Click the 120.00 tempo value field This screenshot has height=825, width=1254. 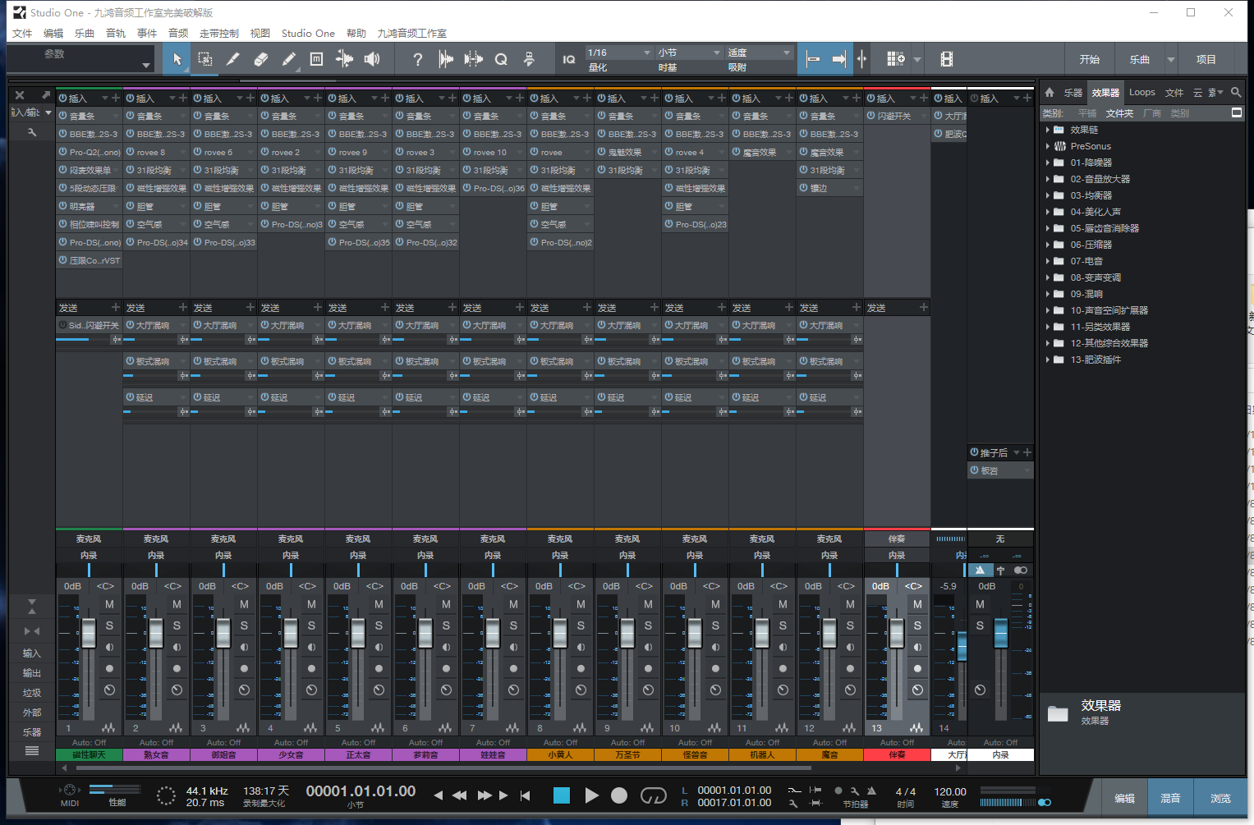[x=949, y=792]
